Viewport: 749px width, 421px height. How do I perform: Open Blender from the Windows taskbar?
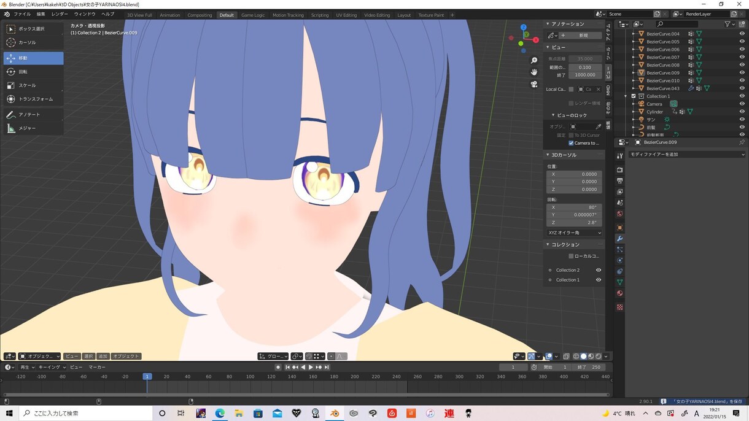pos(335,413)
